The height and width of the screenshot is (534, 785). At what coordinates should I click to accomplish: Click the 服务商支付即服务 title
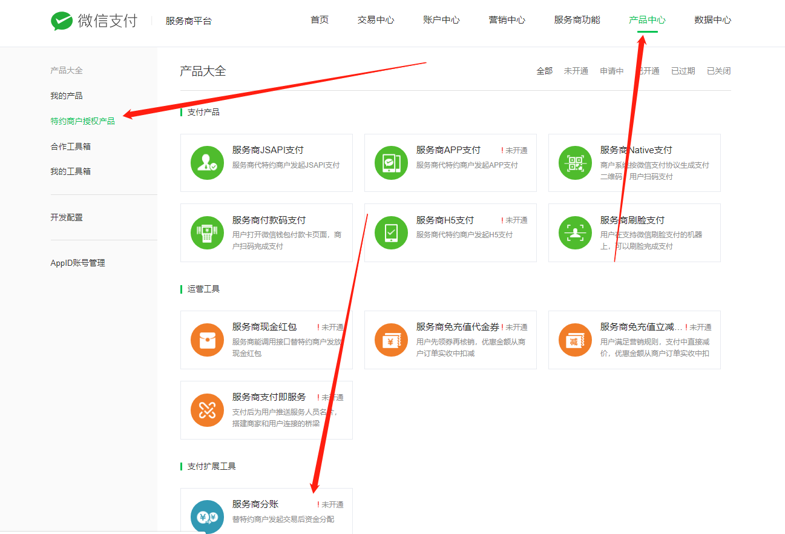click(269, 397)
